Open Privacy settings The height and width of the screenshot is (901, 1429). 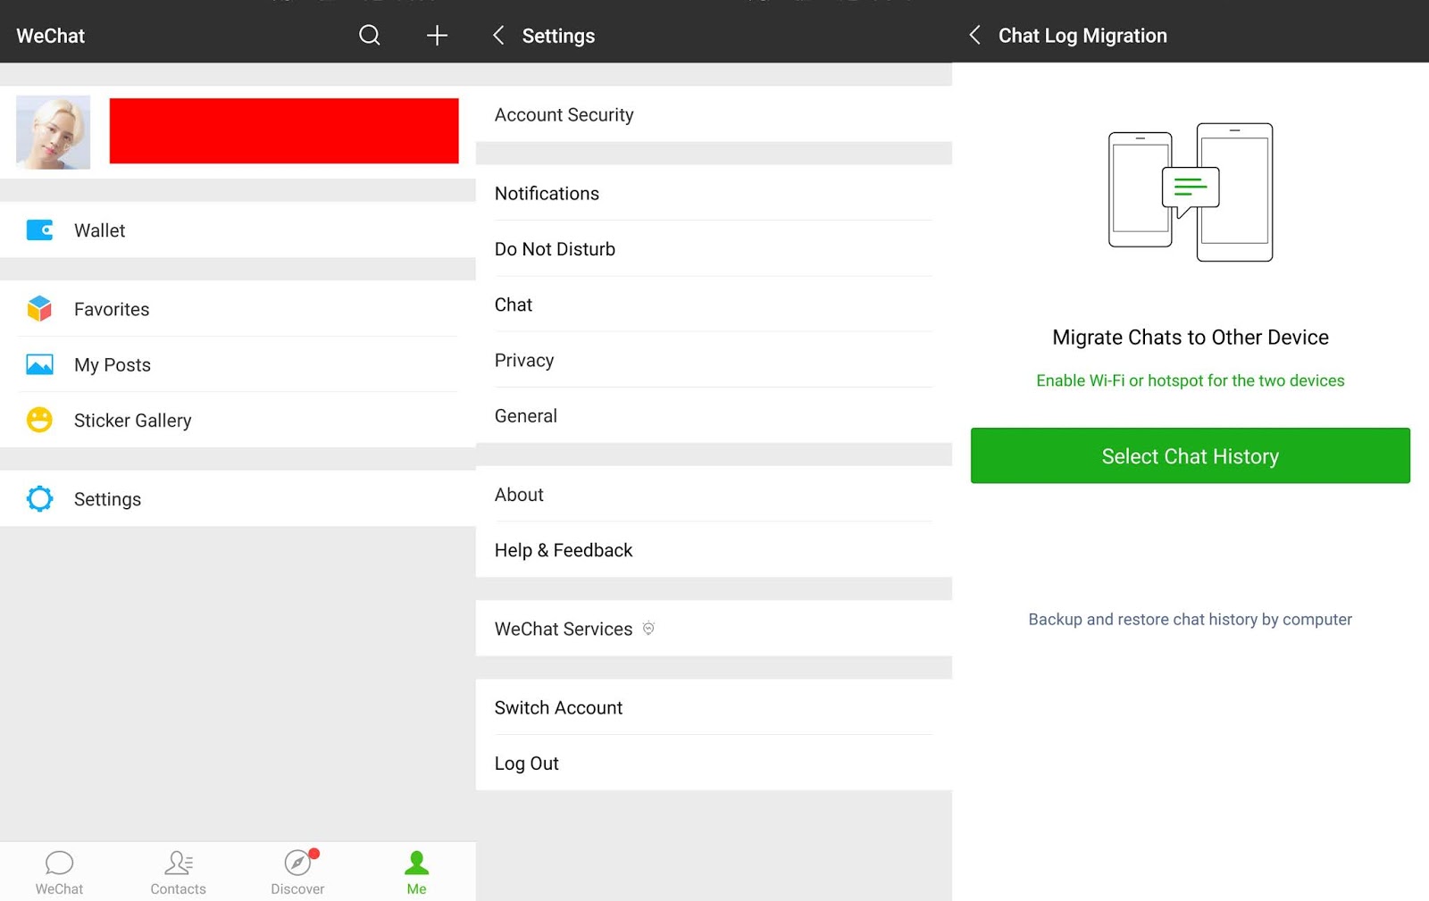[714, 360]
